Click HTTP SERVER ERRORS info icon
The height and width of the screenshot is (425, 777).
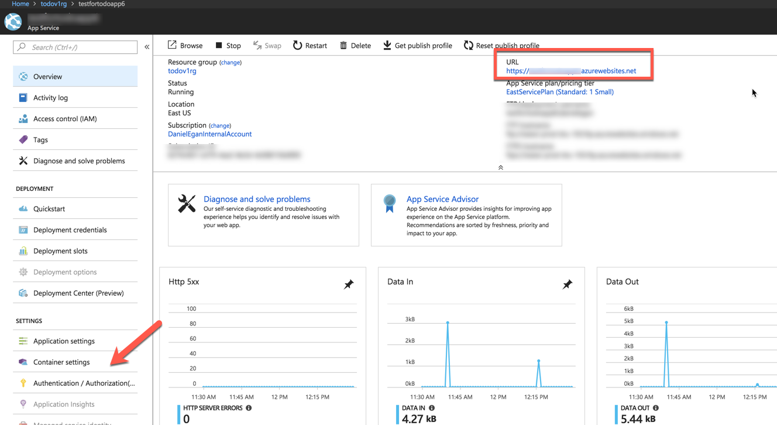pyautogui.click(x=249, y=408)
